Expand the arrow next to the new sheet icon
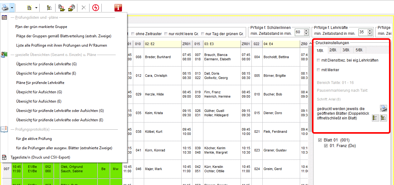Viewport: 394px width, 185px height. [36, 7]
